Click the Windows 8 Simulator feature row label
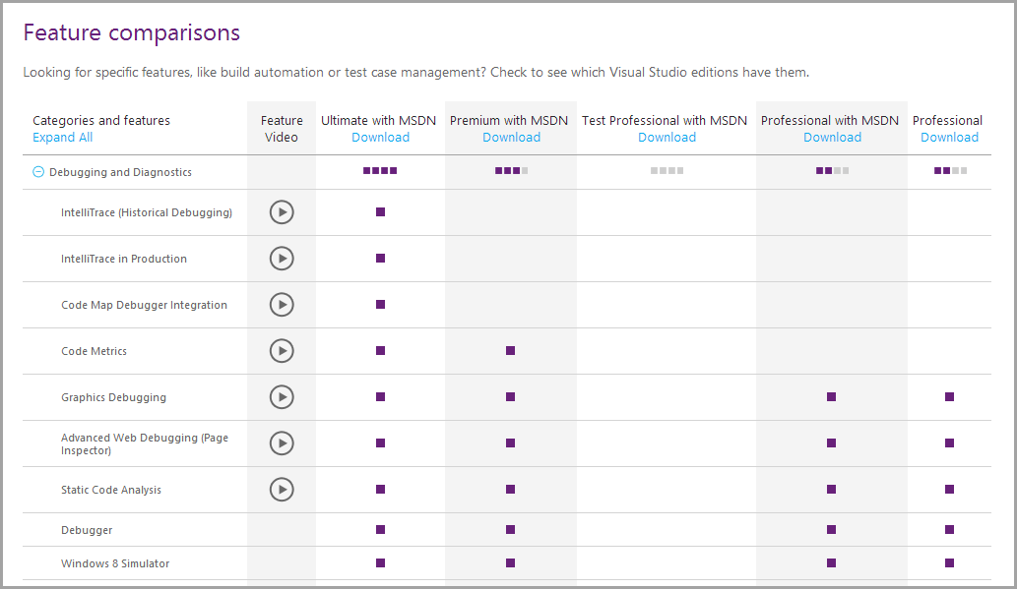1017x589 pixels. [115, 563]
